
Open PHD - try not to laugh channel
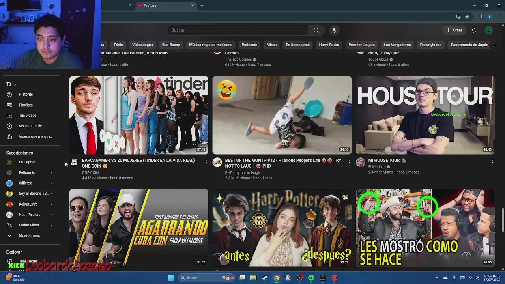click(x=243, y=173)
